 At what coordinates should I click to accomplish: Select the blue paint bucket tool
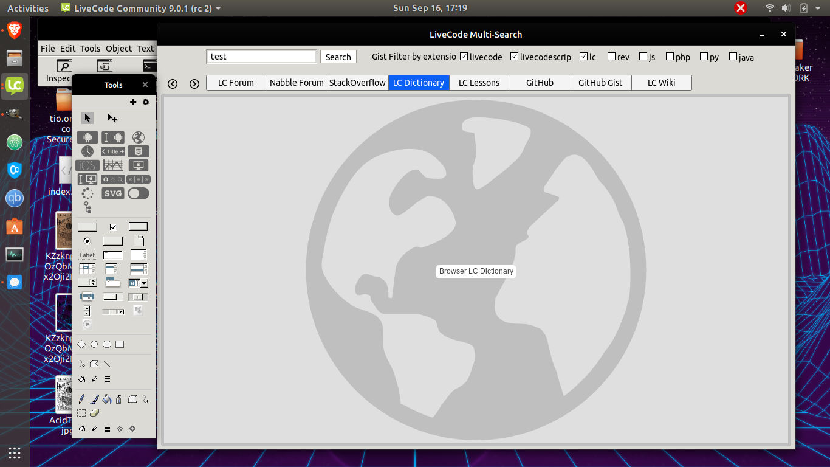[106, 400]
